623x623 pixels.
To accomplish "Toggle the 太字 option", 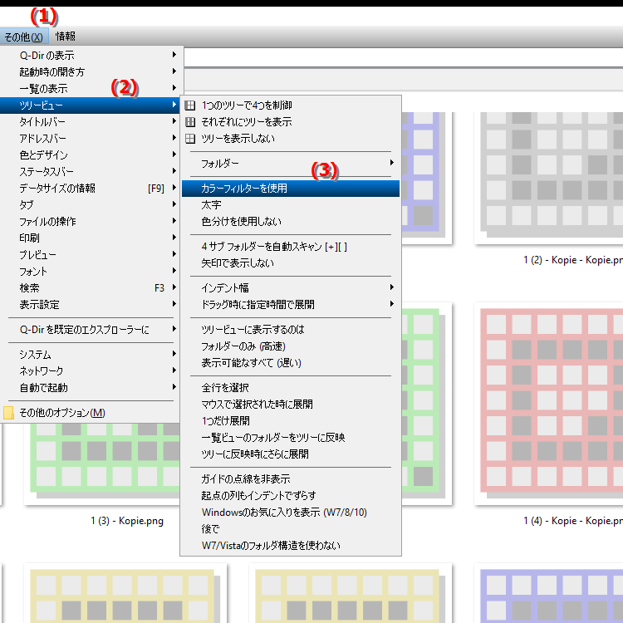I will [291, 205].
